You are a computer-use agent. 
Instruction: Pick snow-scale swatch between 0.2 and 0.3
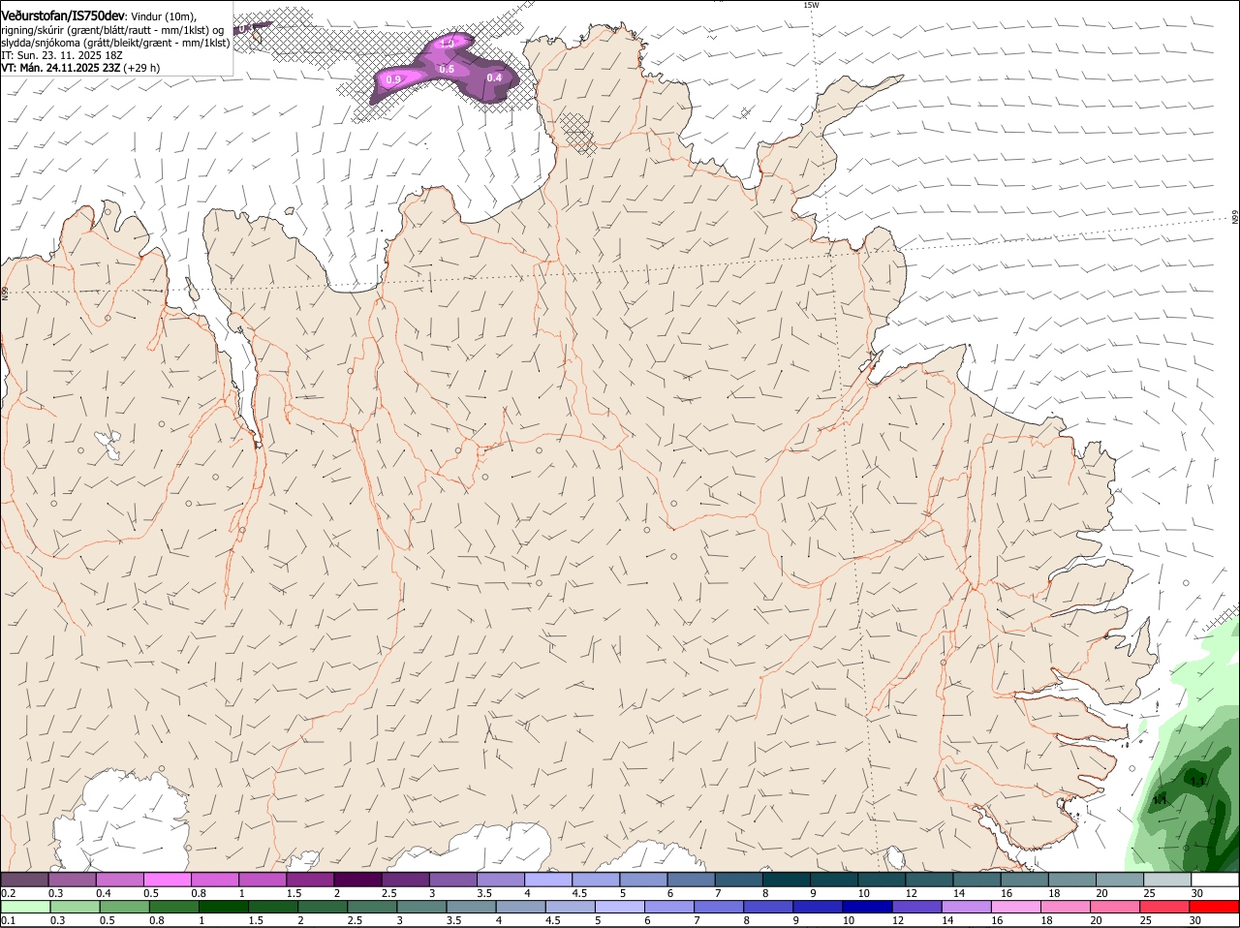pyautogui.click(x=25, y=879)
